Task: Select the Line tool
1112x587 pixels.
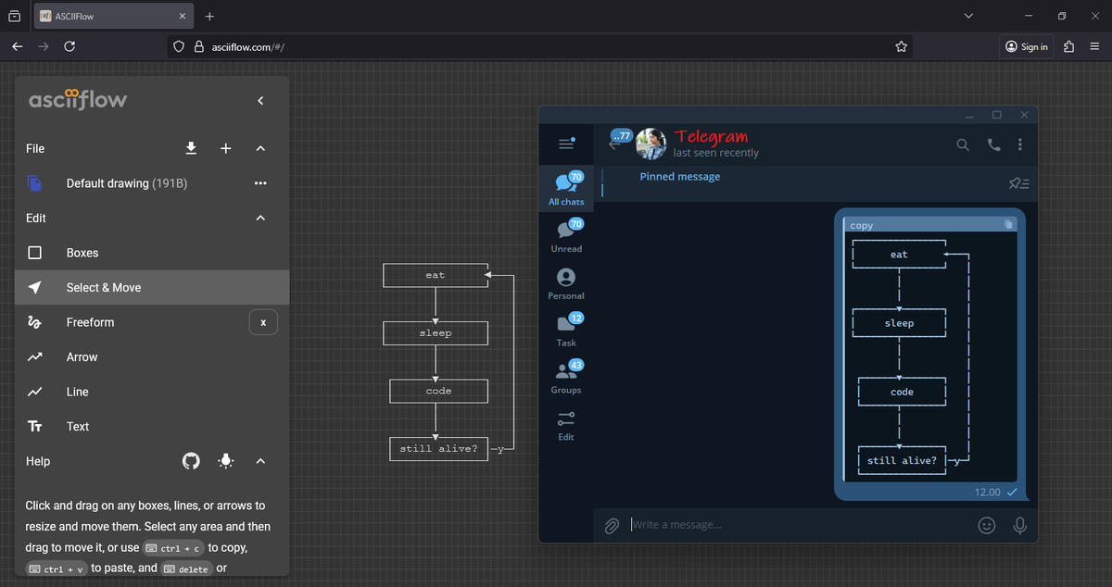Action: click(x=152, y=392)
